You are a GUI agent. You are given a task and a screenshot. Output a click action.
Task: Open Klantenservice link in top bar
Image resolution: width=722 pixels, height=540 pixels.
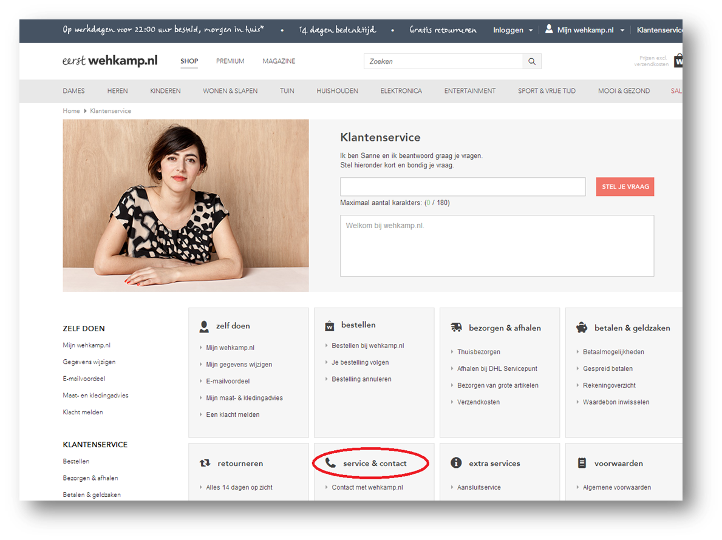pos(659,30)
